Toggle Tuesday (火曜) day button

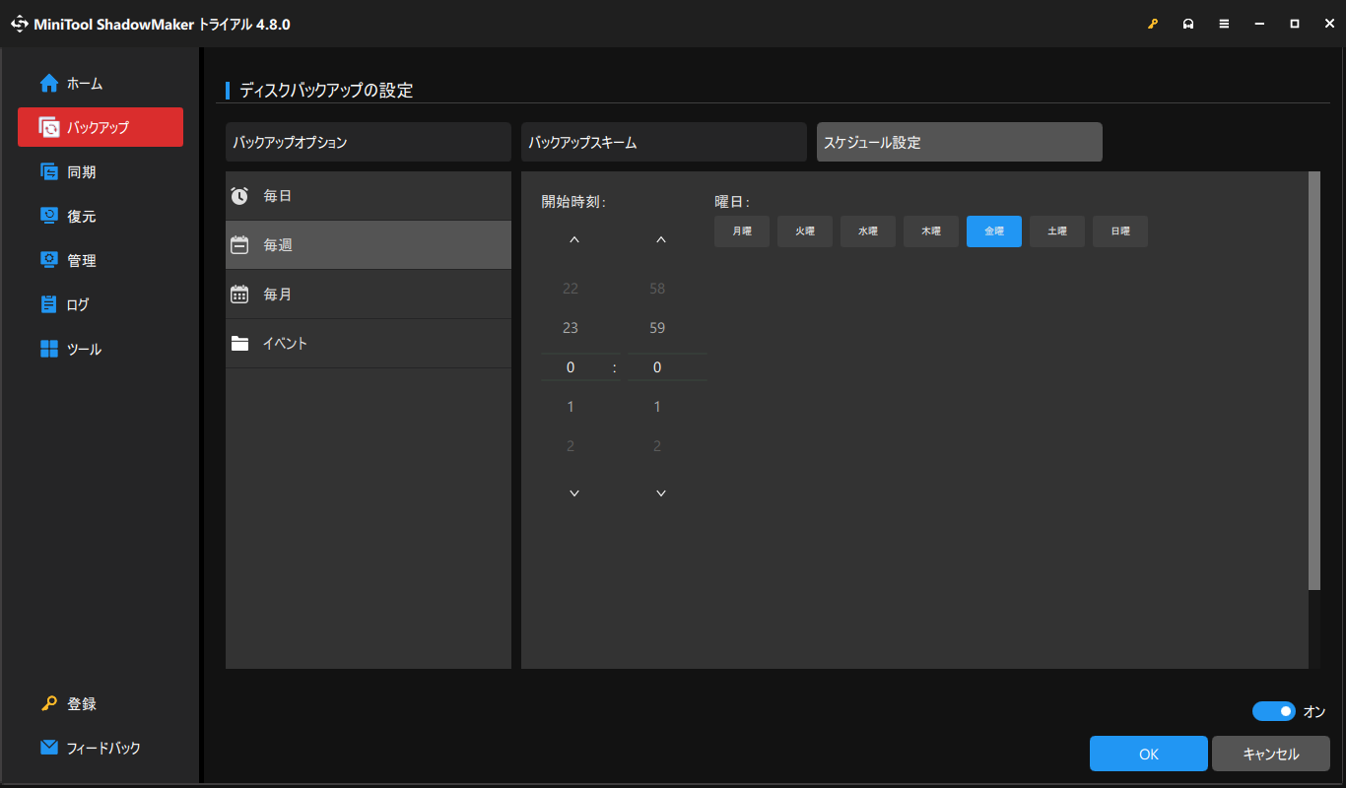[x=805, y=231]
